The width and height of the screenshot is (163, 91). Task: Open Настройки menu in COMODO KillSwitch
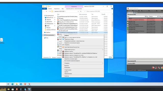(x=136, y=11)
